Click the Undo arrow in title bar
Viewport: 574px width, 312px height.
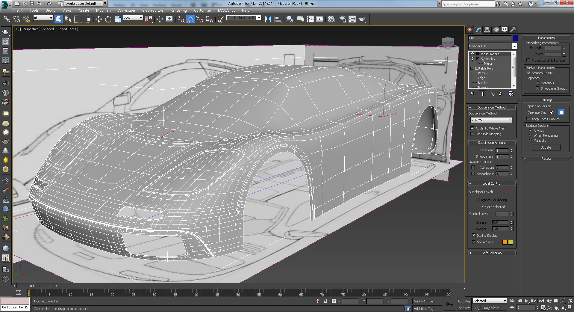[39, 4]
